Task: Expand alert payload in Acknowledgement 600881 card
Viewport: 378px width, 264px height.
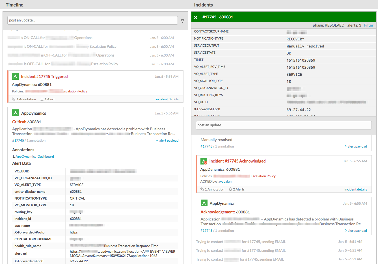Action: tap(356, 231)
